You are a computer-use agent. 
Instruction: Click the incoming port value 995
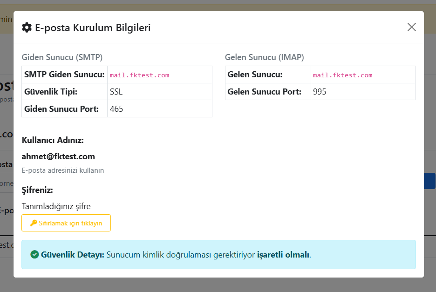[x=320, y=92]
